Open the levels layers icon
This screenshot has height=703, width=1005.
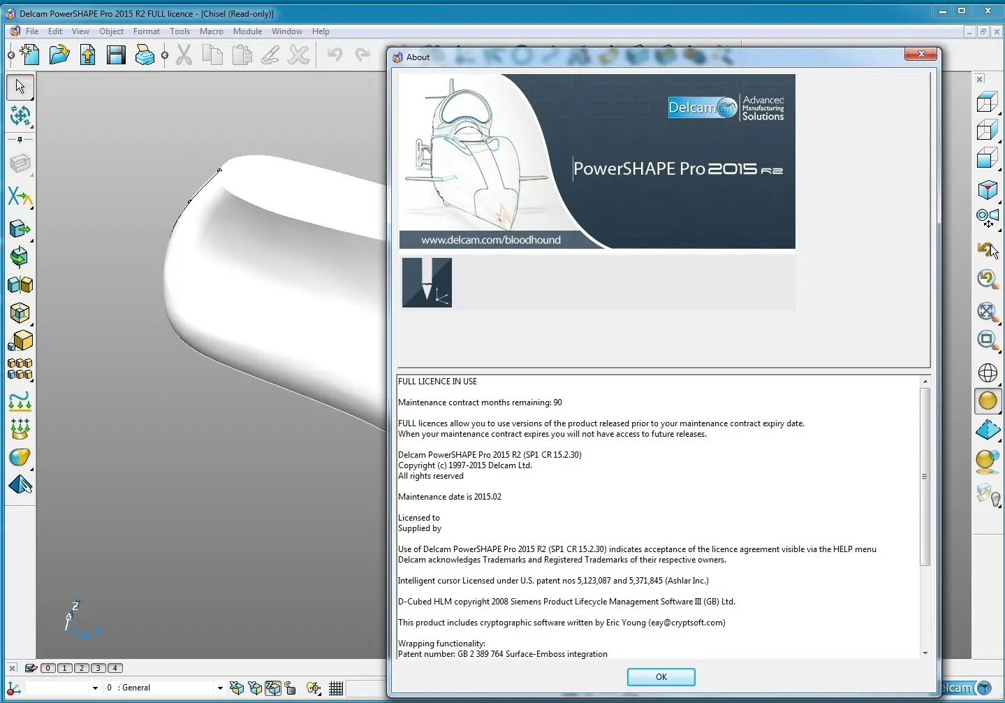click(31, 668)
